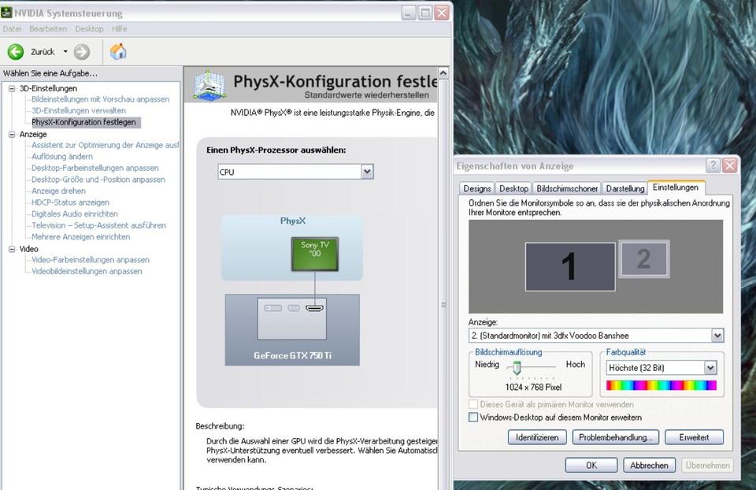The height and width of the screenshot is (490, 756).
Task: Switch to the Bildschirmschoner tab
Action: 567,188
